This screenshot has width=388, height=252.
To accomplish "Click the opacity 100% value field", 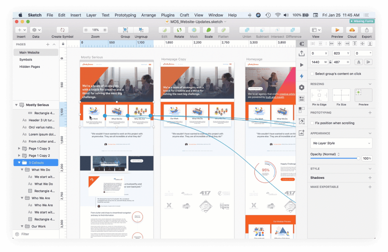I will pos(367,158).
